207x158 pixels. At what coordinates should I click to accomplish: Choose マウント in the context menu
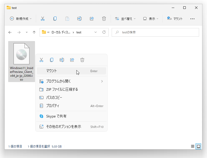coord(71,71)
